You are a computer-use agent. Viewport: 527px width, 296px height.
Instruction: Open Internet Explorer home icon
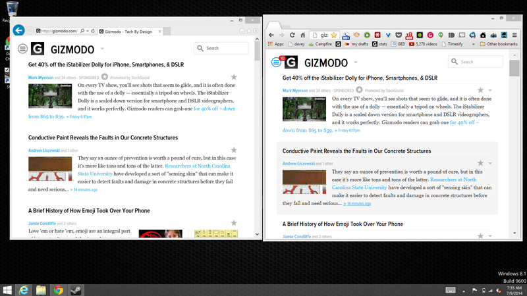(x=242, y=31)
